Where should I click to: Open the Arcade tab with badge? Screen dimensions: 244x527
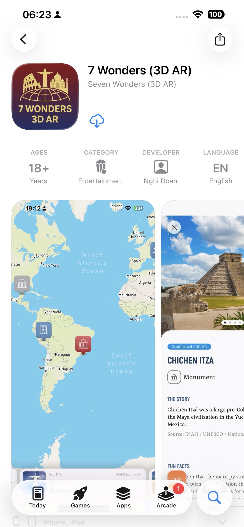[166, 497]
